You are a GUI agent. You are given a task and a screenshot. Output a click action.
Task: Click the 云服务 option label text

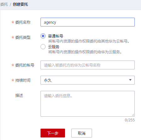[x=54, y=47]
